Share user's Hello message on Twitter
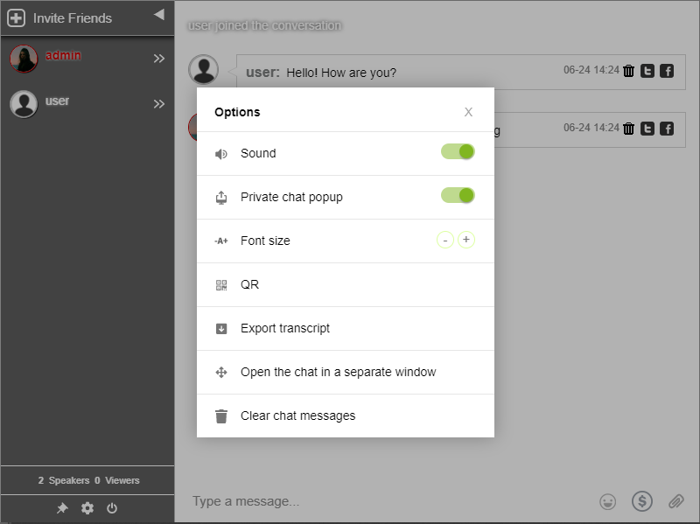 pyautogui.click(x=647, y=71)
